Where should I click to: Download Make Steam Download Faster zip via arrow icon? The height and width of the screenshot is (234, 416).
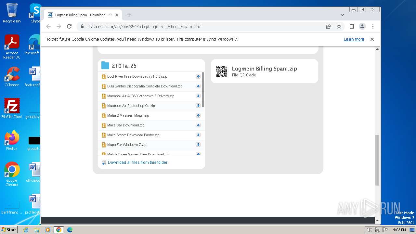(x=198, y=135)
